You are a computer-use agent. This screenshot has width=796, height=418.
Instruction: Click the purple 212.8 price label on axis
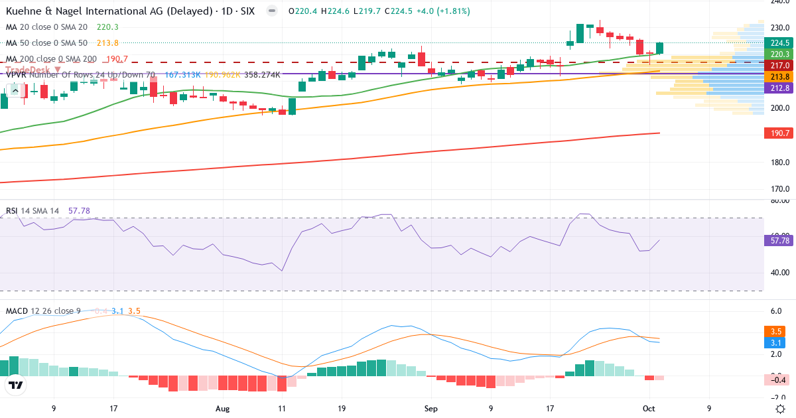(778, 88)
